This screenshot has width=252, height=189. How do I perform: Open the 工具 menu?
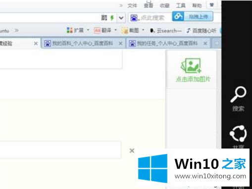pos(181,6)
